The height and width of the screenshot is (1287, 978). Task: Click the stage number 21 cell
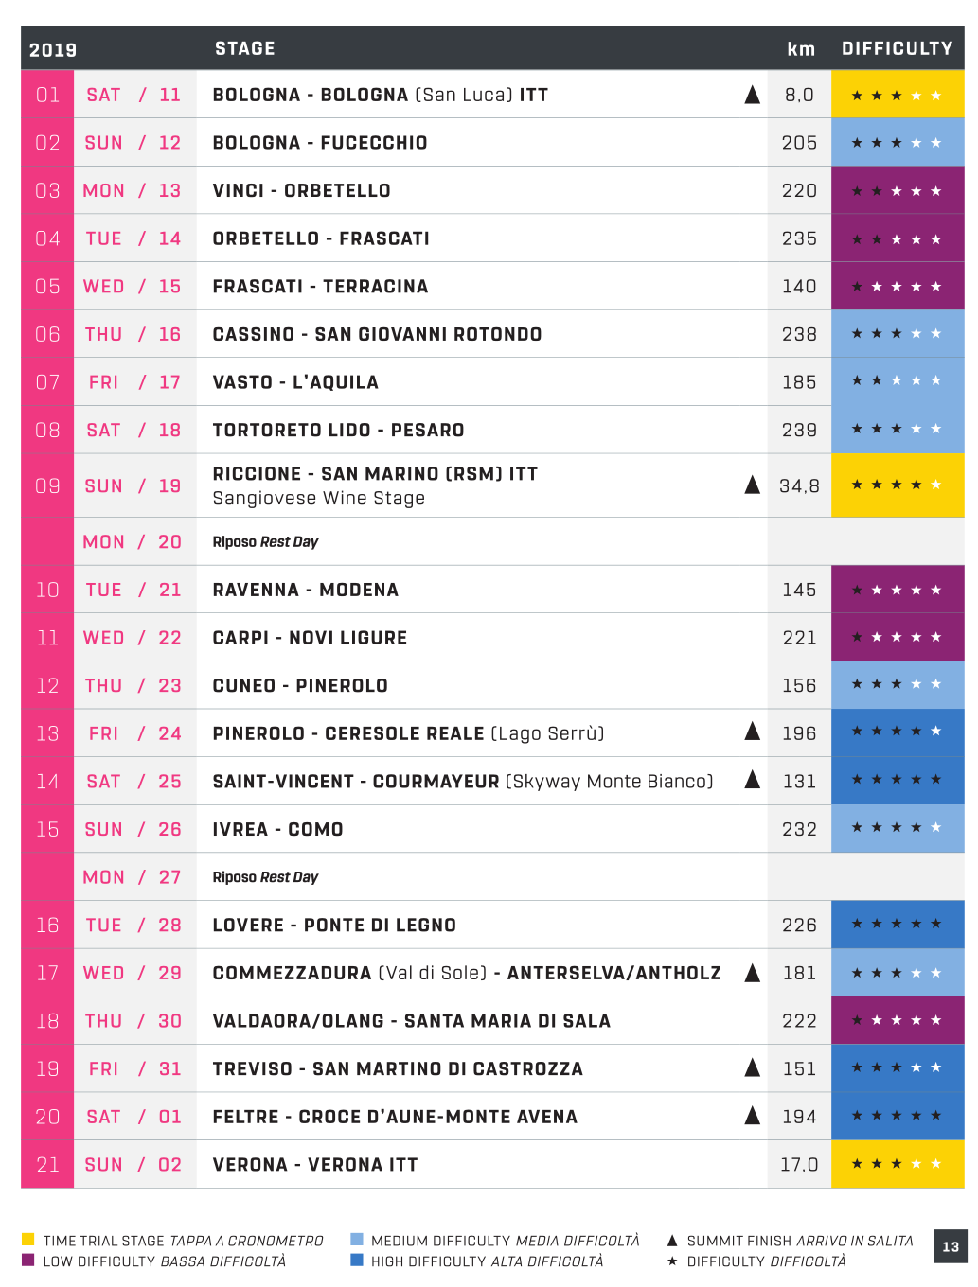[47, 1165]
